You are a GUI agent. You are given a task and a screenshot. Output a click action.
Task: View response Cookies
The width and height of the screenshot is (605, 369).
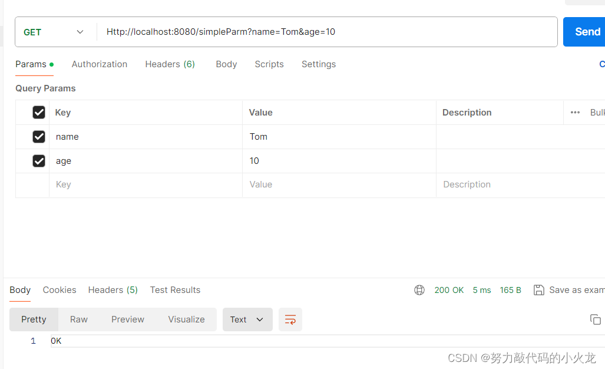coord(59,289)
